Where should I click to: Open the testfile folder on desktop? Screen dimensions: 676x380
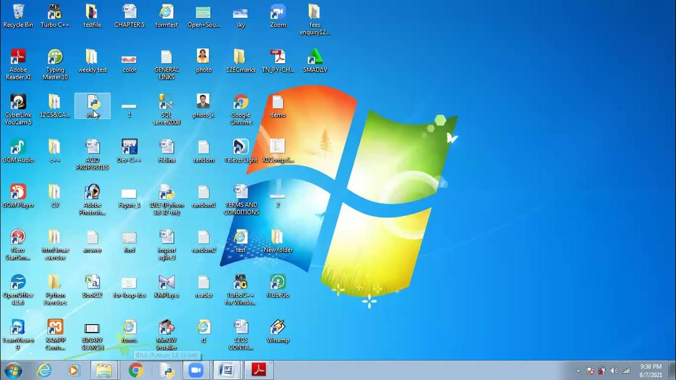(92, 16)
